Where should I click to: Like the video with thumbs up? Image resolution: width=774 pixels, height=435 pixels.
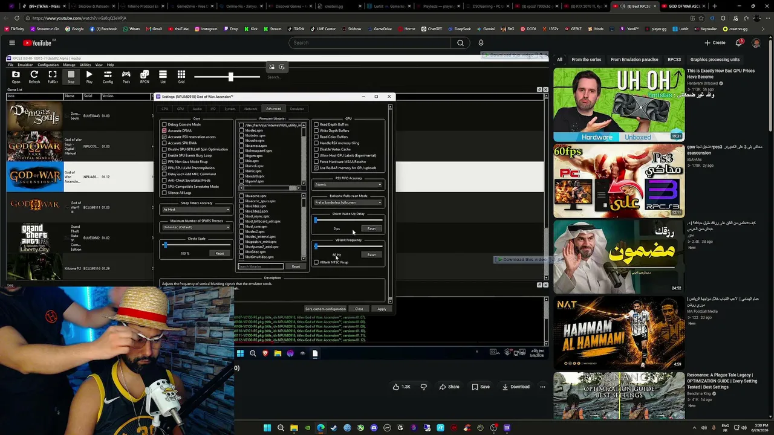tap(402, 387)
